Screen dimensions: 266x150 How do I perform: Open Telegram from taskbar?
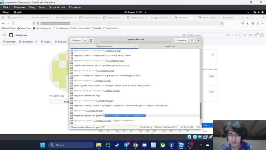[x=126, y=145]
